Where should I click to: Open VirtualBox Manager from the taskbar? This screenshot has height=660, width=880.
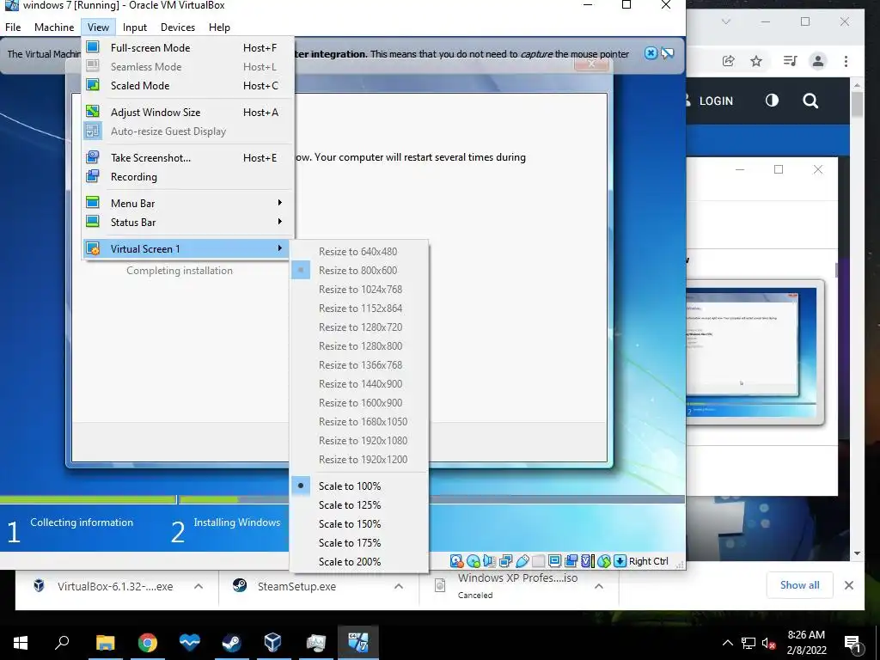pyautogui.click(x=272, y=642)
